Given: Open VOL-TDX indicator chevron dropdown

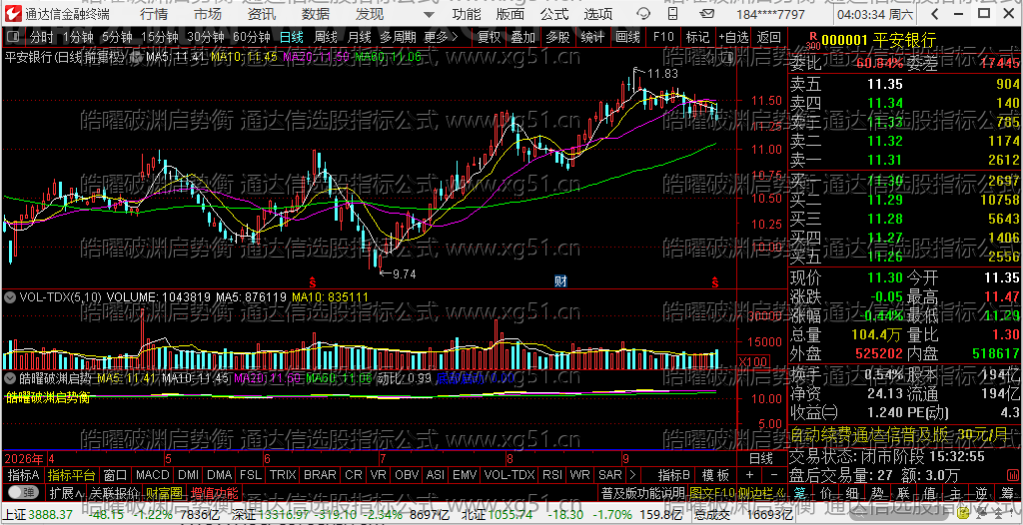Looking at the screenshot, I should (x=10, y=296).
